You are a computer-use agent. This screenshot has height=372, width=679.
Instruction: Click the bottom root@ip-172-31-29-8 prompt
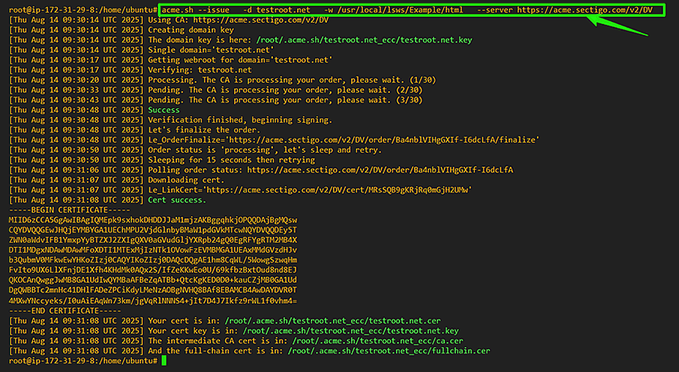coord(83,360)
